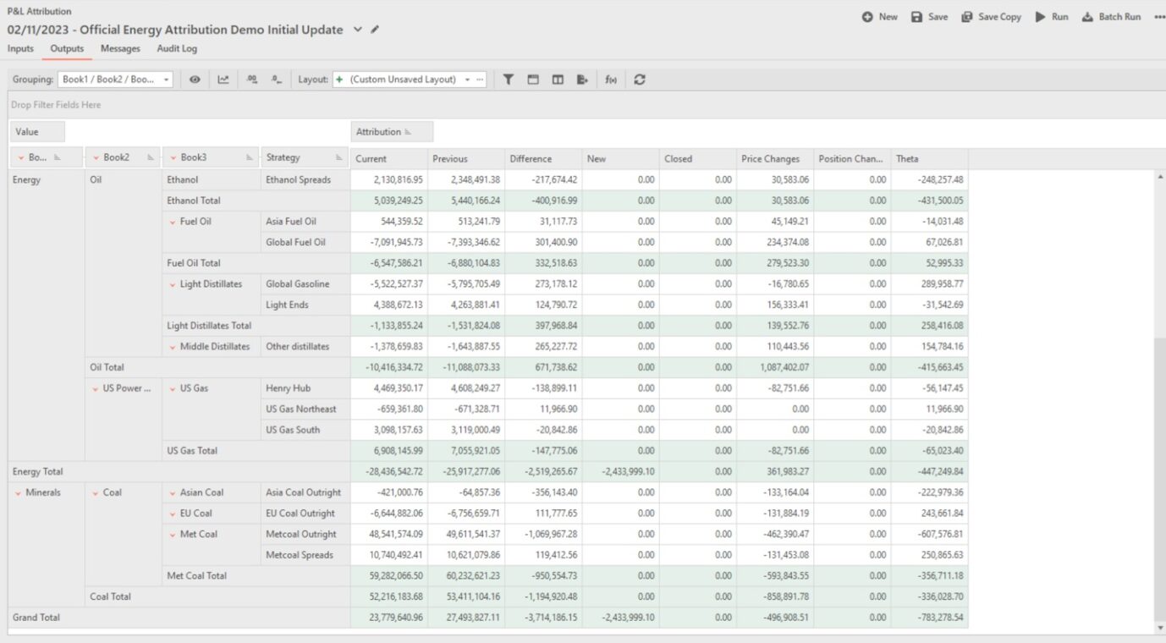The image size is (1166, 643).
Task: Click the Run button
Action: click(x=1051, y=17)
